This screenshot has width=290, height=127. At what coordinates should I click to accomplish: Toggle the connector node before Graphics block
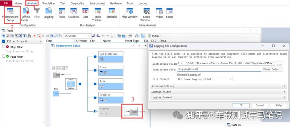click(95, 98)
